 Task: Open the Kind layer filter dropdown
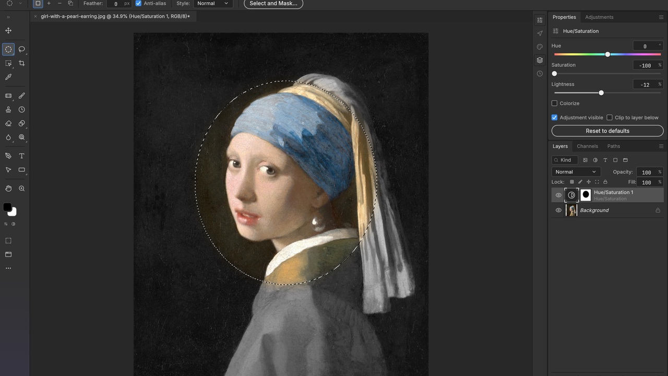pyautogui.click(x=565, y=160)
